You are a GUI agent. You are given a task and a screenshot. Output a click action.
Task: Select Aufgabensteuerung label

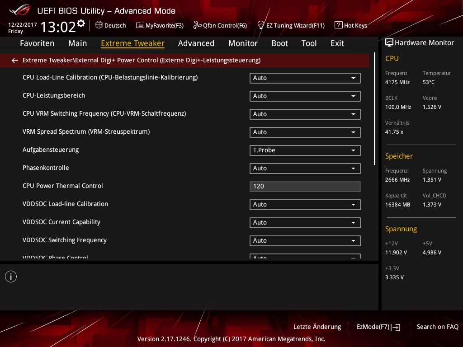[x=51, y=150]
